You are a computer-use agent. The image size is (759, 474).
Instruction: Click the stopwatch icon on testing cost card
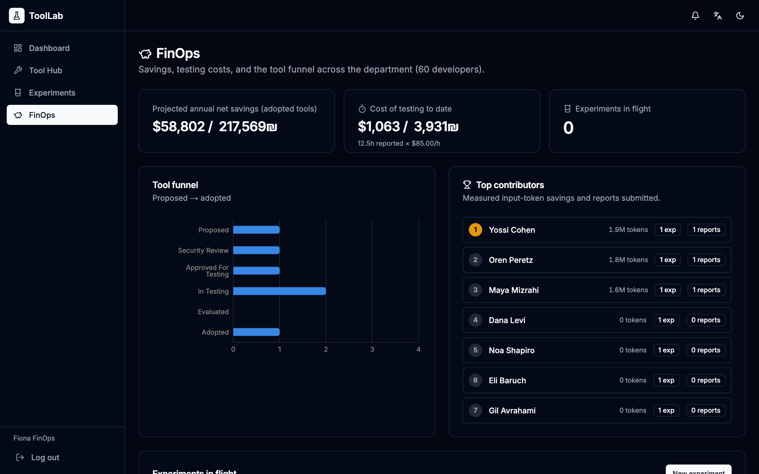(362, 109)
